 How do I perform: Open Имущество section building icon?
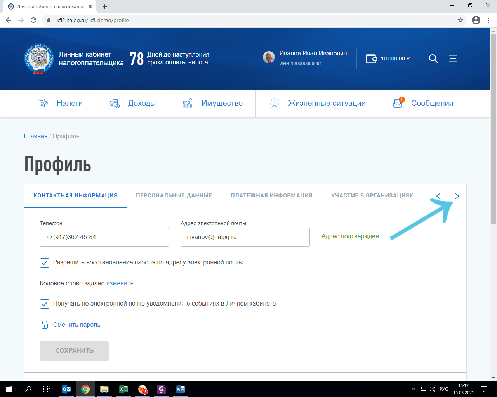pos(187,103)
